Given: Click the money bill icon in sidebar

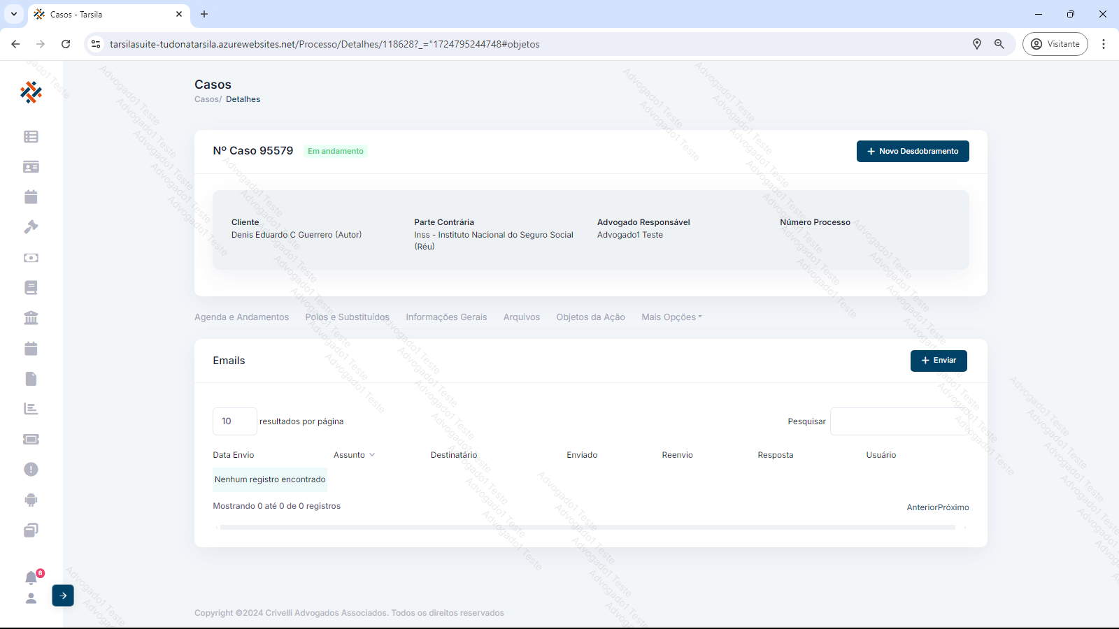Looking at the screenshot, I should tap(31, 258).
